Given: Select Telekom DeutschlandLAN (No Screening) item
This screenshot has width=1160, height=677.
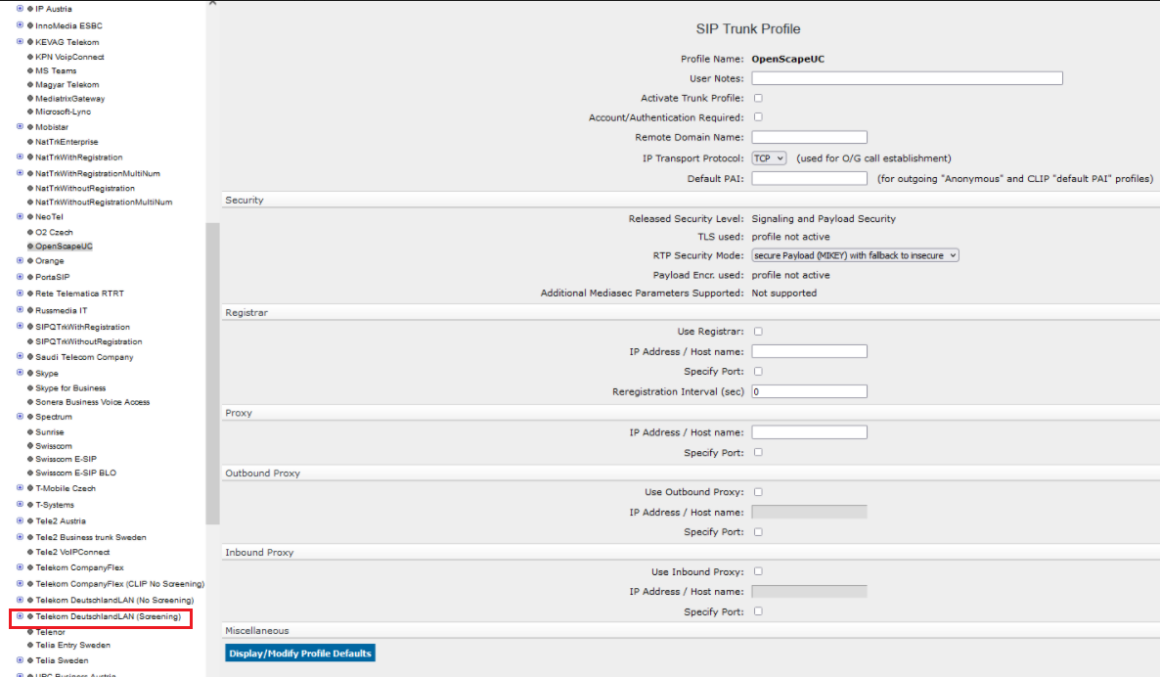Looking at the screenshot, I should click(114, 600).
